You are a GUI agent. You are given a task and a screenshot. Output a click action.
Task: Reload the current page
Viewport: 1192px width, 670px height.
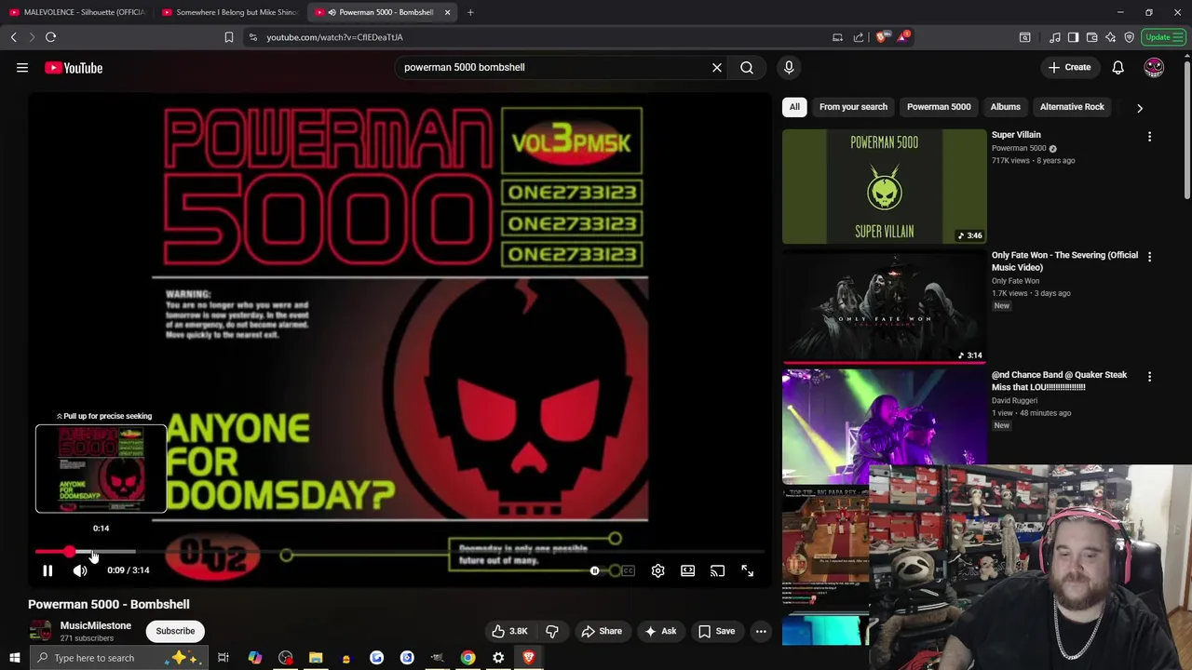[x=51, y=37]
